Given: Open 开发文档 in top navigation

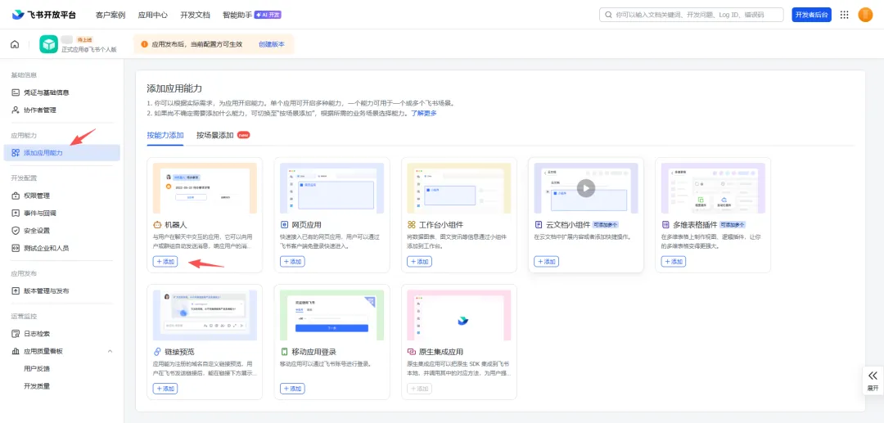Looking at the screenshot, I should pyautogui.click(x=195, y=16).
